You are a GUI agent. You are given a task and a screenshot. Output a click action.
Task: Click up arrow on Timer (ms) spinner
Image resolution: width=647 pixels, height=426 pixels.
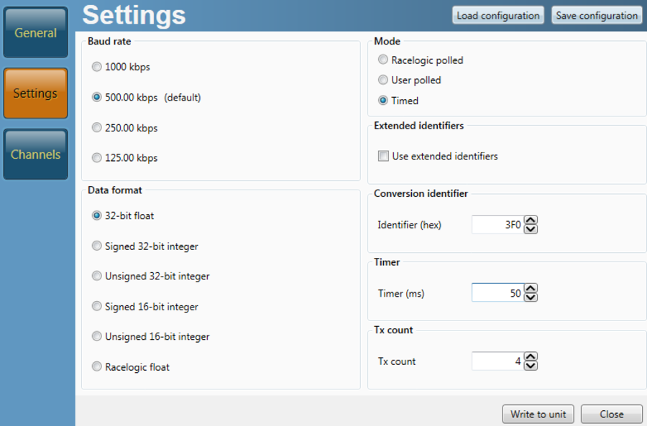(531, 288)
